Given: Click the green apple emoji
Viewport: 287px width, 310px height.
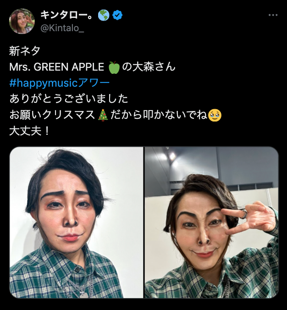Looking at the screenshot, I should point(114,67).
